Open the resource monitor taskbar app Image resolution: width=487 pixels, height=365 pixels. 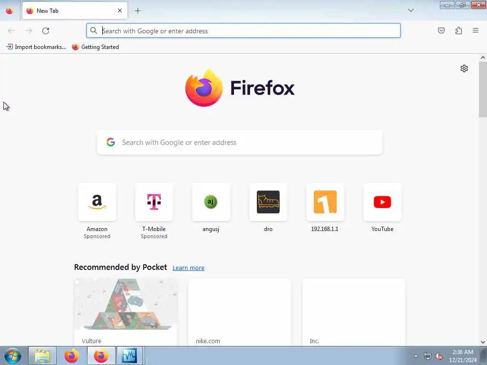[x=129, y=355]
